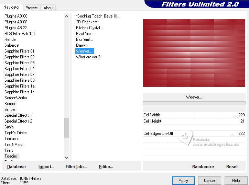Open Sapphire Filters 1c category
249x185 pixels.
click(x=20, y=92)
